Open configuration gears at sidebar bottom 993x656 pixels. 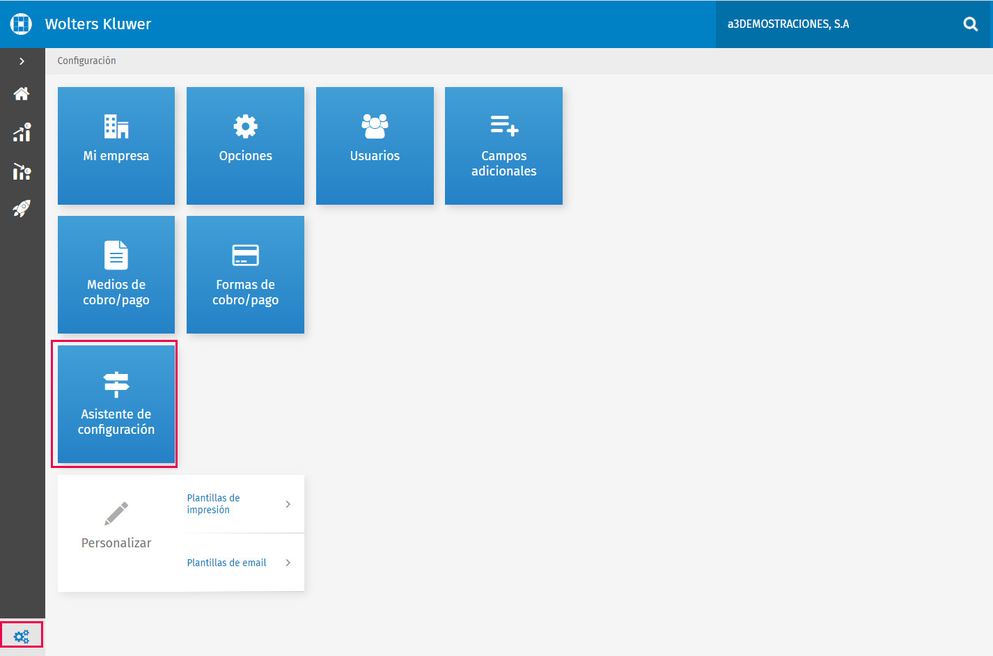[x=22, y=636]
